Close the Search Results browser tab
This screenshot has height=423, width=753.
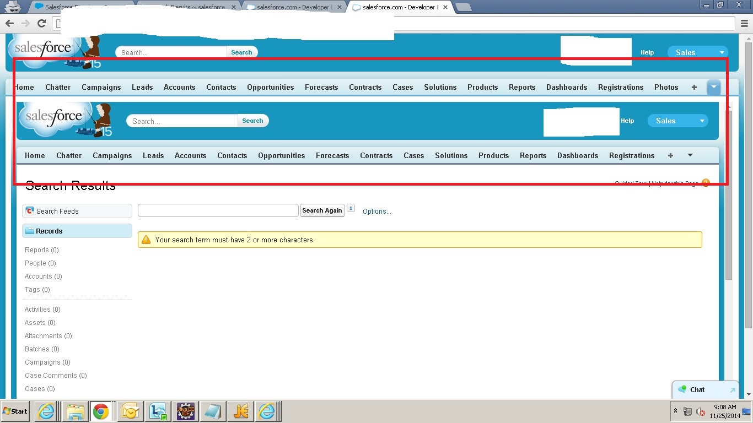tap(234, 7)
